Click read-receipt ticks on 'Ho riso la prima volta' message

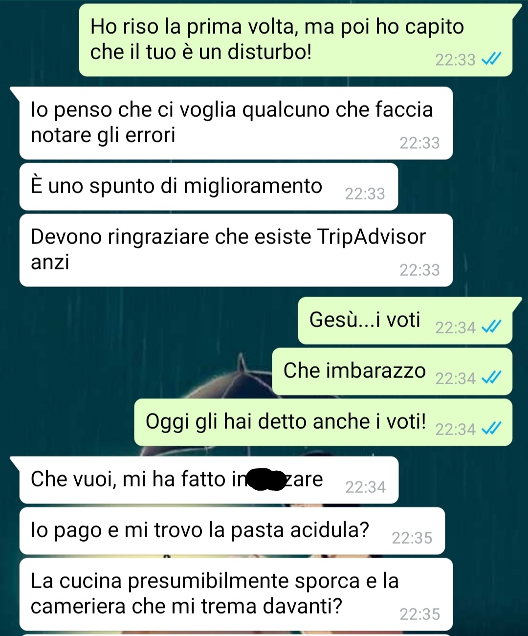coord(491,59)
